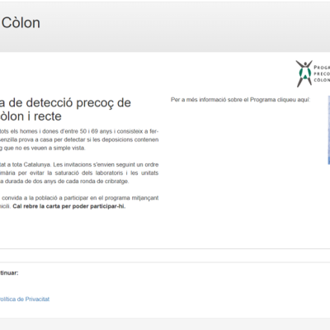Click the gray footer bar
330x330 pixels.
(165, 324)
